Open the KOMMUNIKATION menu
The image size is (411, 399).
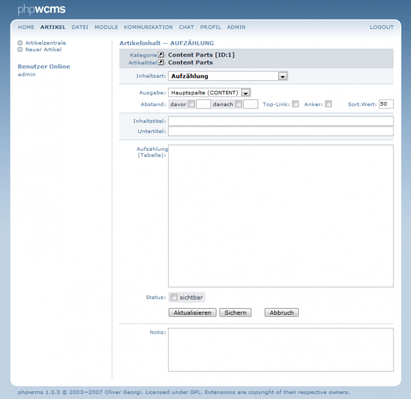(148, 27)
